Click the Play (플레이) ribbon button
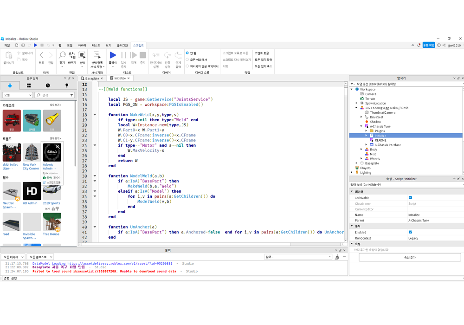The width and height of the screenshot is (464, 325). pyautogui.click(x=113, y=55)
